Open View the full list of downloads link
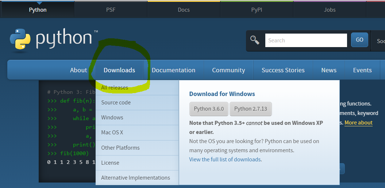This screenshot has width=385, height=188. (x=225, y=159)
